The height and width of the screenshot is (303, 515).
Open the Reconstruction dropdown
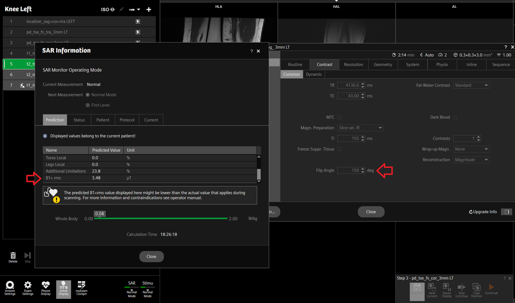coord(471,160)
